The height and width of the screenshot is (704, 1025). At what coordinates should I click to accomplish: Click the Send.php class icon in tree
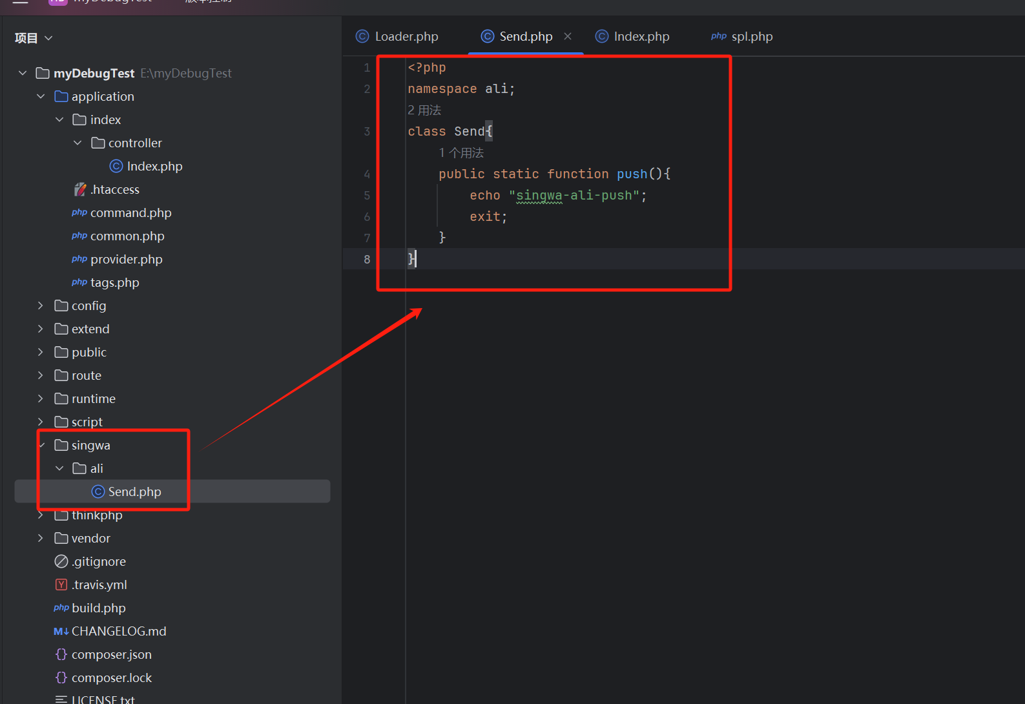click(x=98, y=492)
